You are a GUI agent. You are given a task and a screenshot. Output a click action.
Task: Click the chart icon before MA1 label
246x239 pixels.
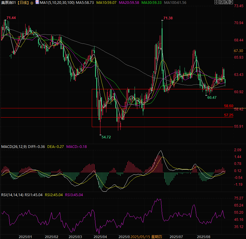37,2
